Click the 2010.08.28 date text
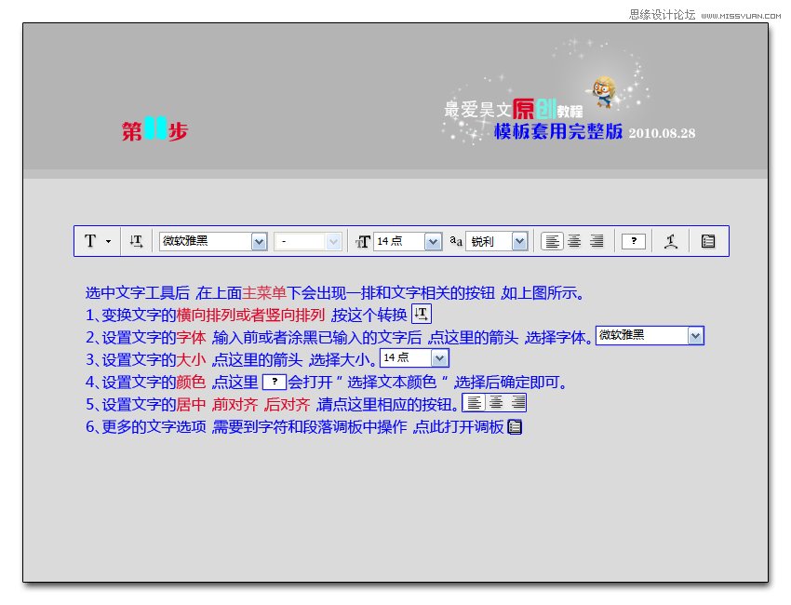Image resolution: width=791 pixels, height=605 pixels. point(662,133)
